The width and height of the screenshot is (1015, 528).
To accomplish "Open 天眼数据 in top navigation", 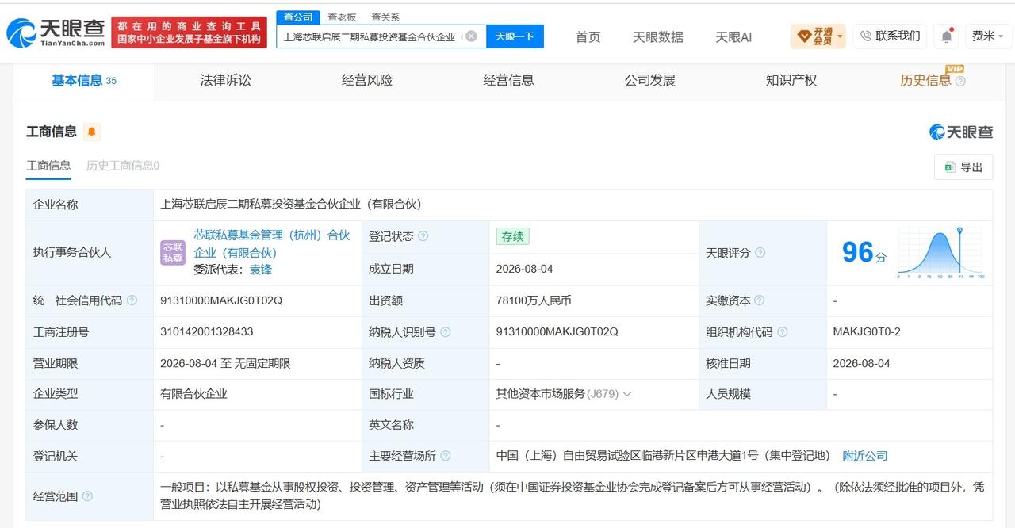I will coord(658,36).
